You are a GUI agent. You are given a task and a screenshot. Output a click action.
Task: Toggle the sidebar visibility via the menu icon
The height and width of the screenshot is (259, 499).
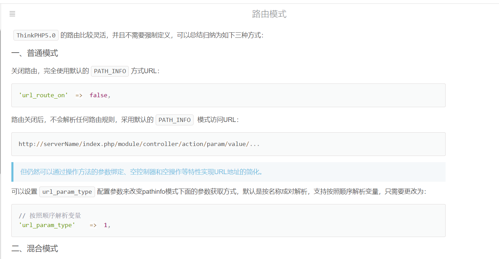[x=12, y=14]
